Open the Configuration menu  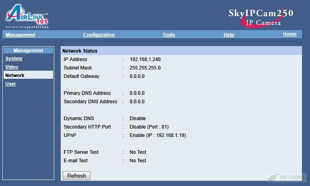[x=99, y=35]
